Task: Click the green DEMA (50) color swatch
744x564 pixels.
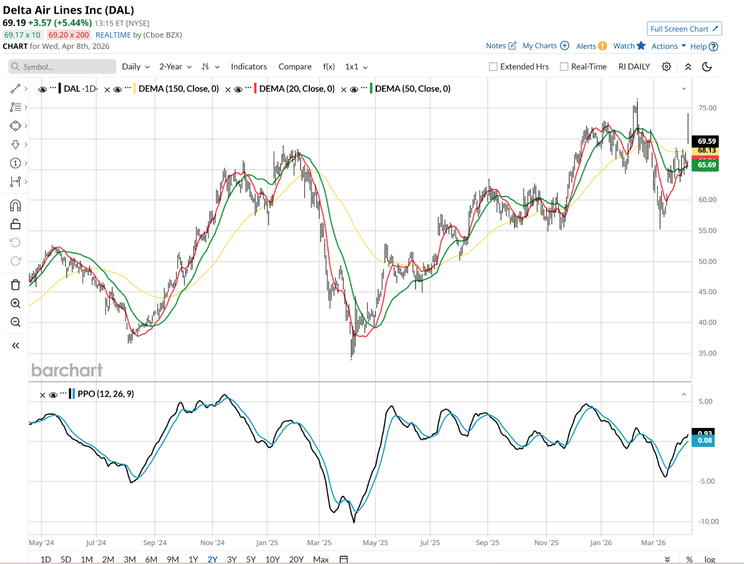Action: tap(371, 89)
